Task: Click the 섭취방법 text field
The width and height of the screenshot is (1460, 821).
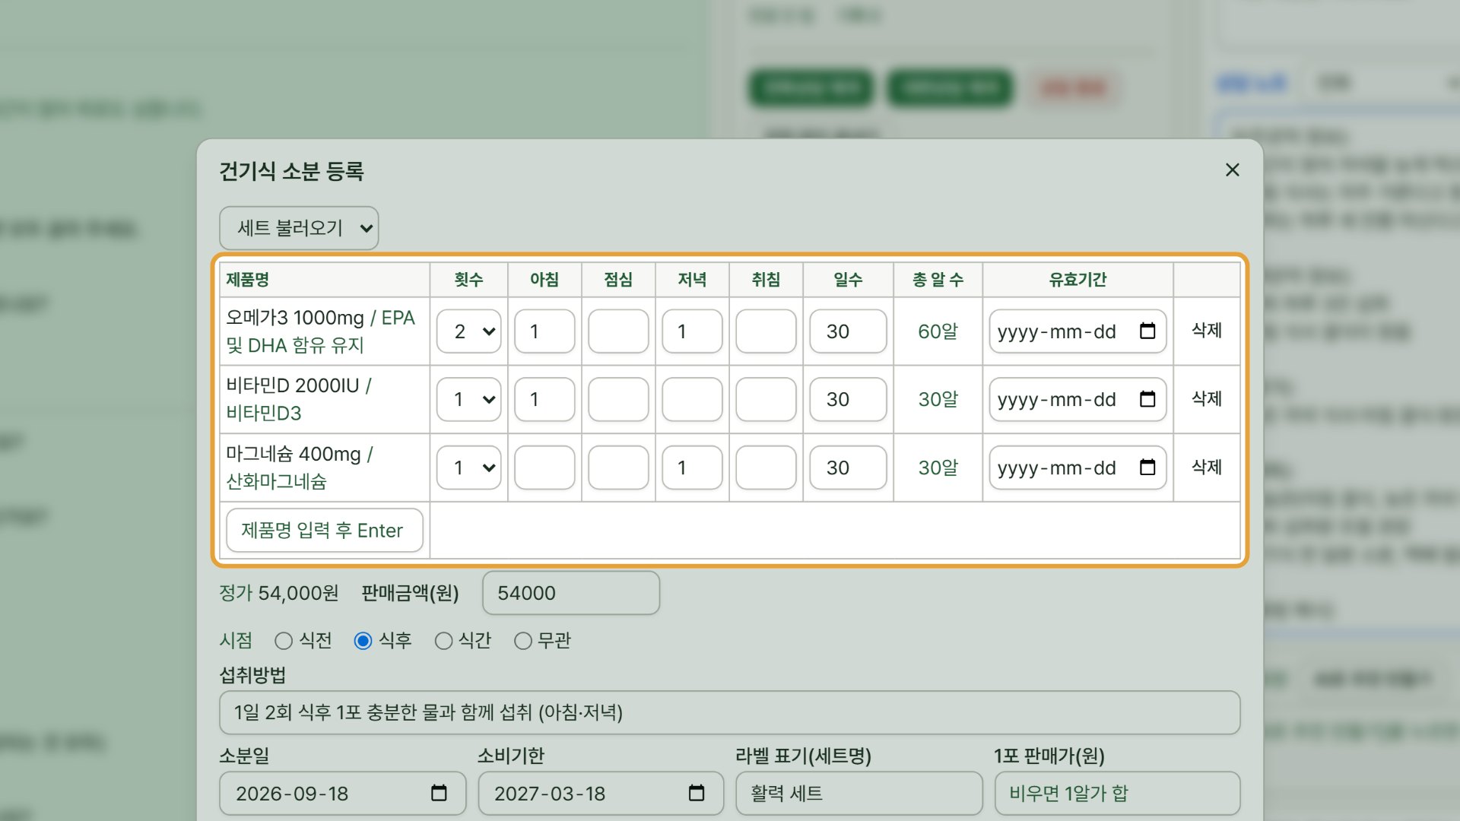Action: [x=730, y=712]
